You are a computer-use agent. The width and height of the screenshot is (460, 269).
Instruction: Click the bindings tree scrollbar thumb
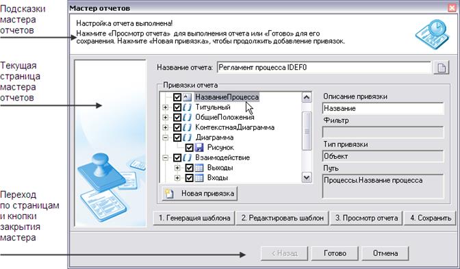click(x=307, y=131)
